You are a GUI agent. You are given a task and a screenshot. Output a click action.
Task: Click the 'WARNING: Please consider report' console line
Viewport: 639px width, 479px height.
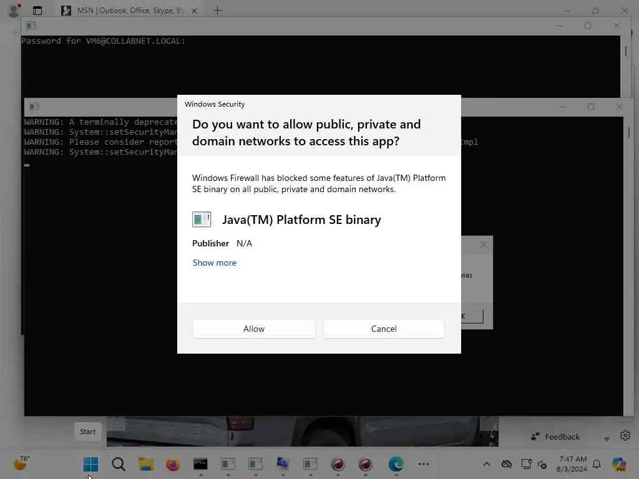tap(100, 142)
